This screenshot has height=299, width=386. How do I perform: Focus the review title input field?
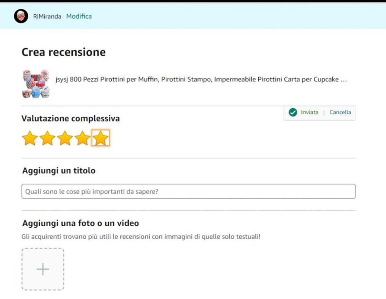(188, 191)
